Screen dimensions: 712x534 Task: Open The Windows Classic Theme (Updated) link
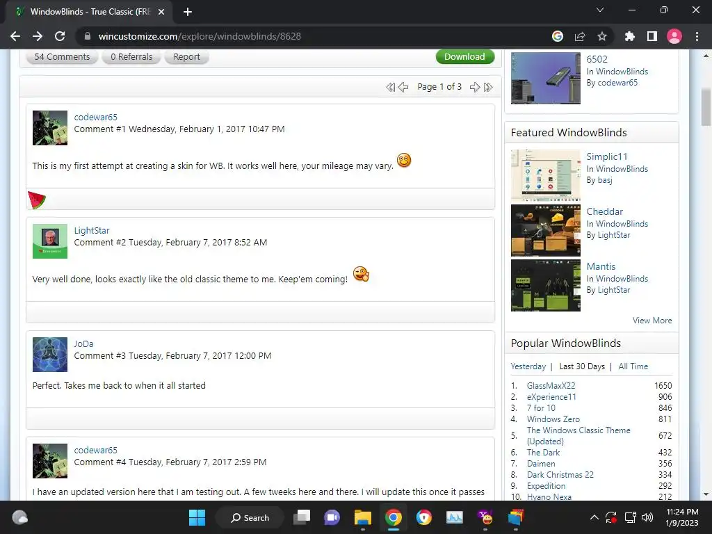(x=578, y=435)
